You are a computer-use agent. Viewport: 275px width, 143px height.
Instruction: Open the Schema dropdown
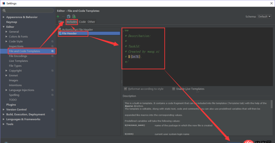point(264,17)
